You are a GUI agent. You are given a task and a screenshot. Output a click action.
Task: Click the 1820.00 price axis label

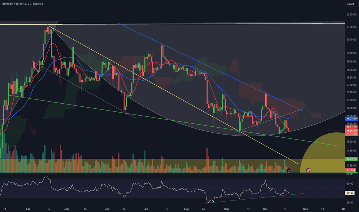pos(351,78)
